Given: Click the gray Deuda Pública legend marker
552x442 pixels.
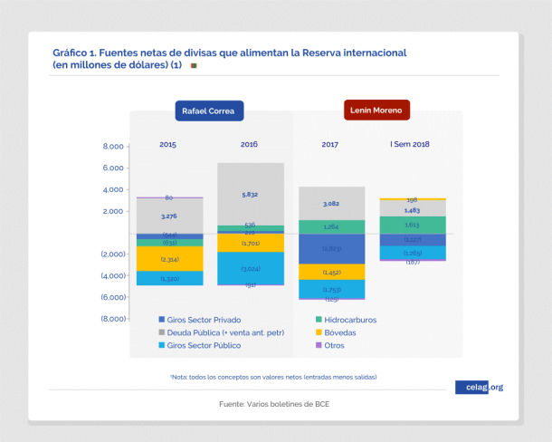Looking at the screenshot, I should 161,332.
